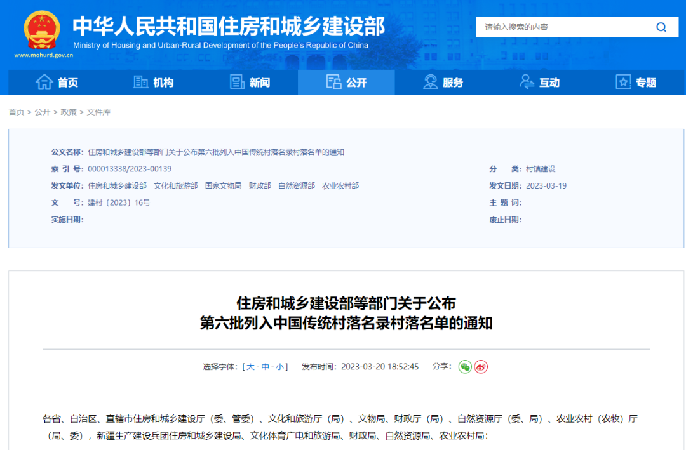Open 专题 special topics section

click(x=636, y=83)
